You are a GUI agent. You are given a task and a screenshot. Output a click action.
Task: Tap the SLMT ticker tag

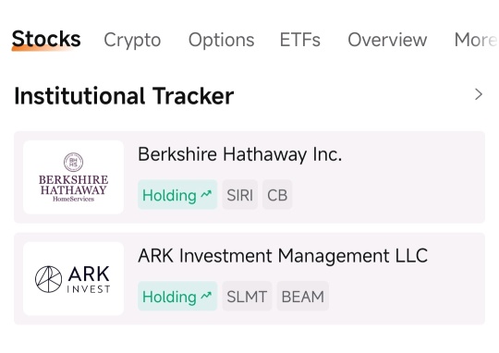(x=247, y=297)
